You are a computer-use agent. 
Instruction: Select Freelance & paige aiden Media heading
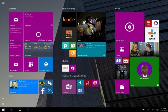coord(74,76)
